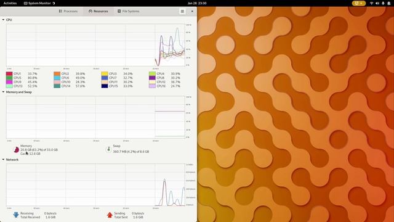This screenshot has height=222, width=394.
Task: Click the Memory and Swap history graph
Action: [95, 117]
